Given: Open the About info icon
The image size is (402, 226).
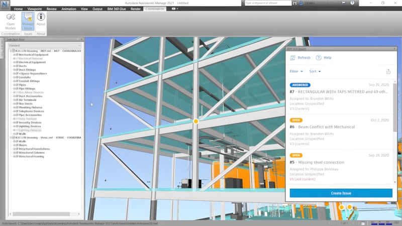Looking at the screenshot, I should 41,18.
